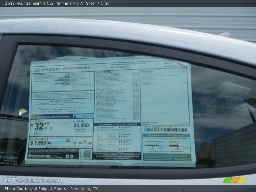Click the '$3,350' fuel savings amount

81,125
